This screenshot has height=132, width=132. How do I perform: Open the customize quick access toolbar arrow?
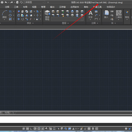coord(48,3)
